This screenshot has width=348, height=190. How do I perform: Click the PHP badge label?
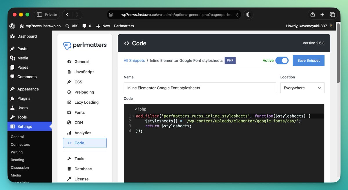point(230,61)
